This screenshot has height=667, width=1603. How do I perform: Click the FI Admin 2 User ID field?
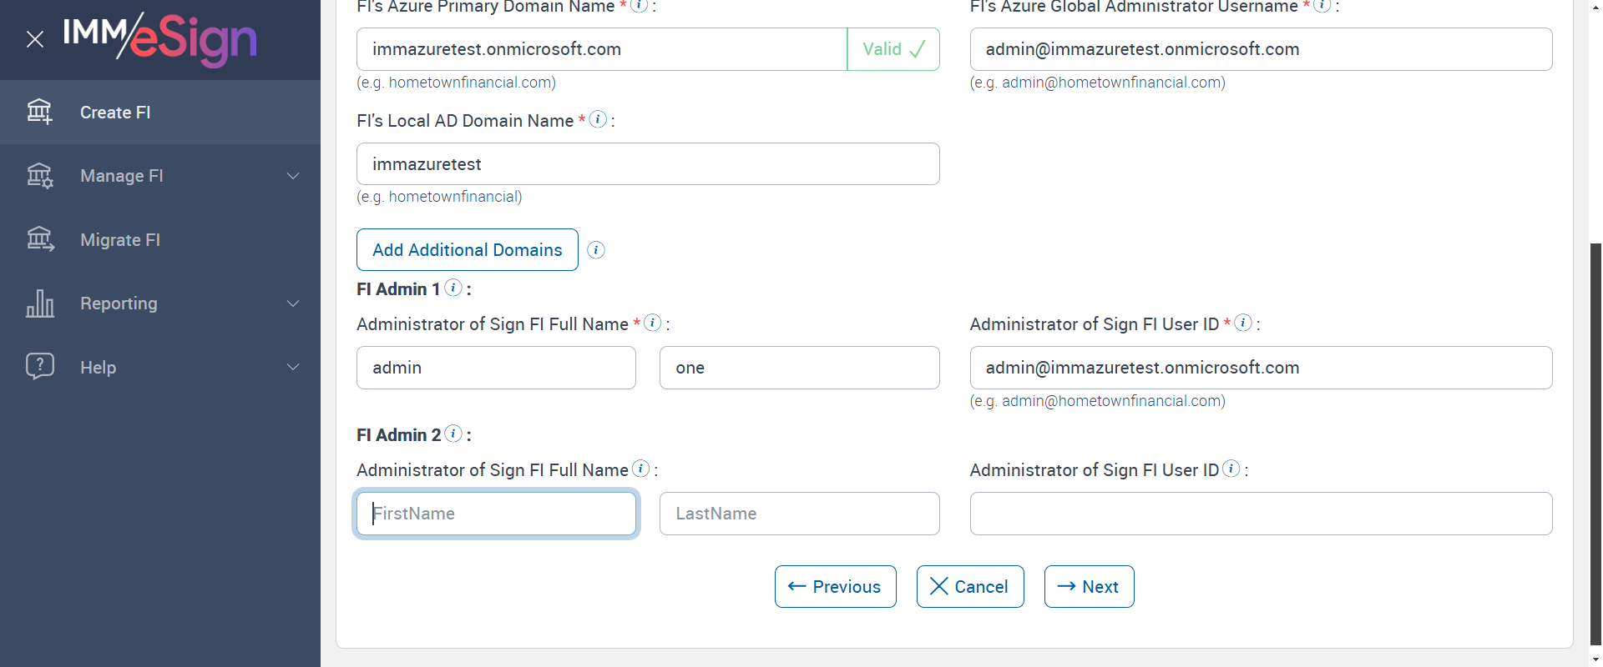1261,514
